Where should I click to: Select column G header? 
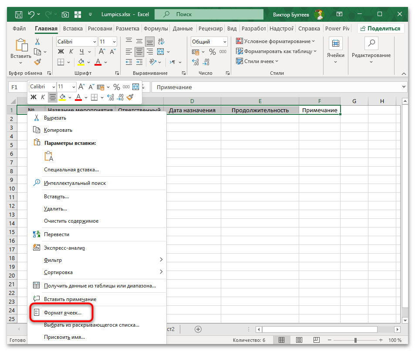click(x=354, y=101)
